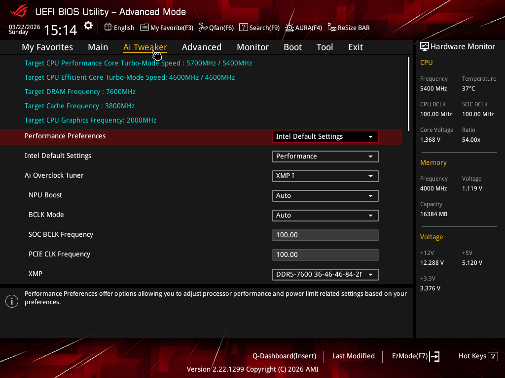Click the Hot Keys question mark icon
This screenshot has width=505, height=378.
(493, 356)
